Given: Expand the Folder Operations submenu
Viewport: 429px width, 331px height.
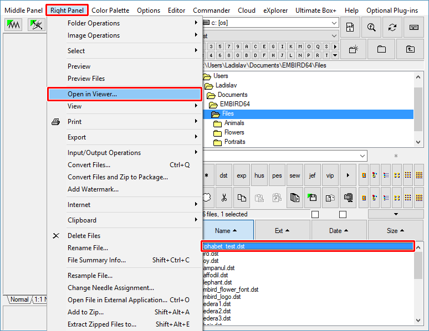Looking at the screenshot, I should (125, 23).
